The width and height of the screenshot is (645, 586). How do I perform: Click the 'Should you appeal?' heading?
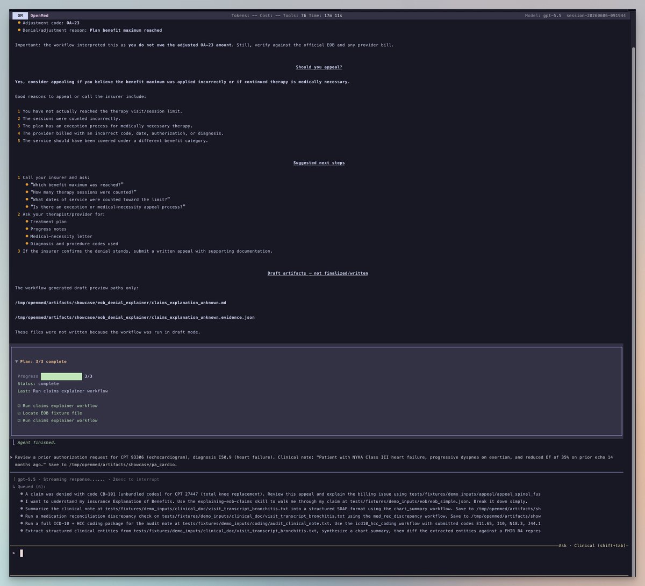pyautogui.click(x=319, y=67)
